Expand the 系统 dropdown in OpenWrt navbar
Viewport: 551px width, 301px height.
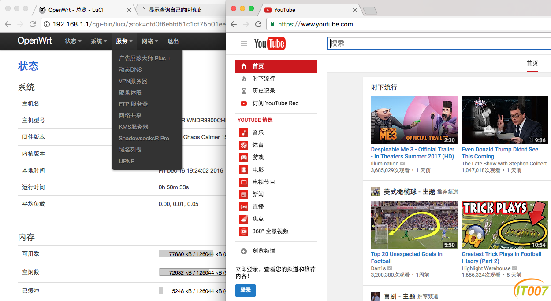tap(99, 41)
